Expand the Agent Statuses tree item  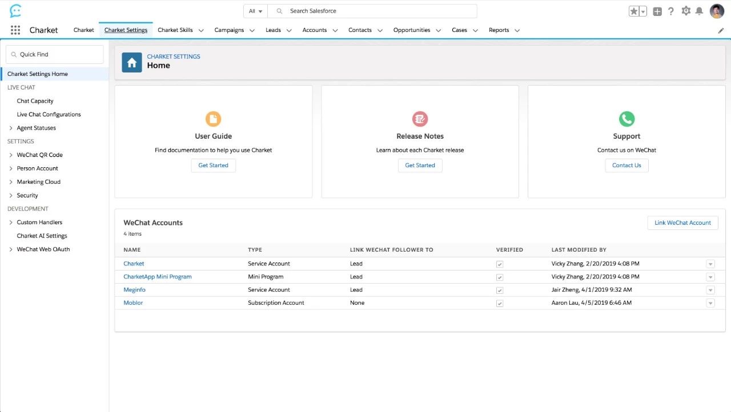coord(11,128)
